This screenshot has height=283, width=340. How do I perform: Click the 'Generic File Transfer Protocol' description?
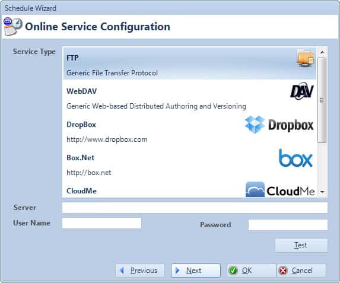coord(112,73)
